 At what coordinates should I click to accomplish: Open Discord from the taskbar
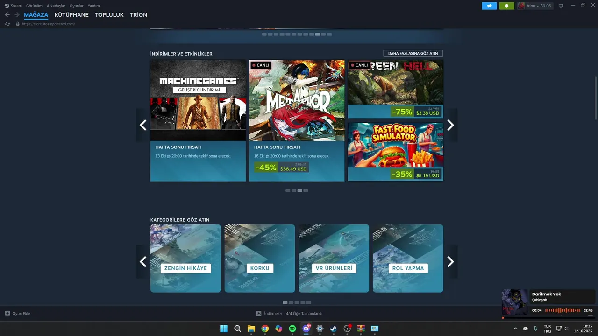(306, 329)
